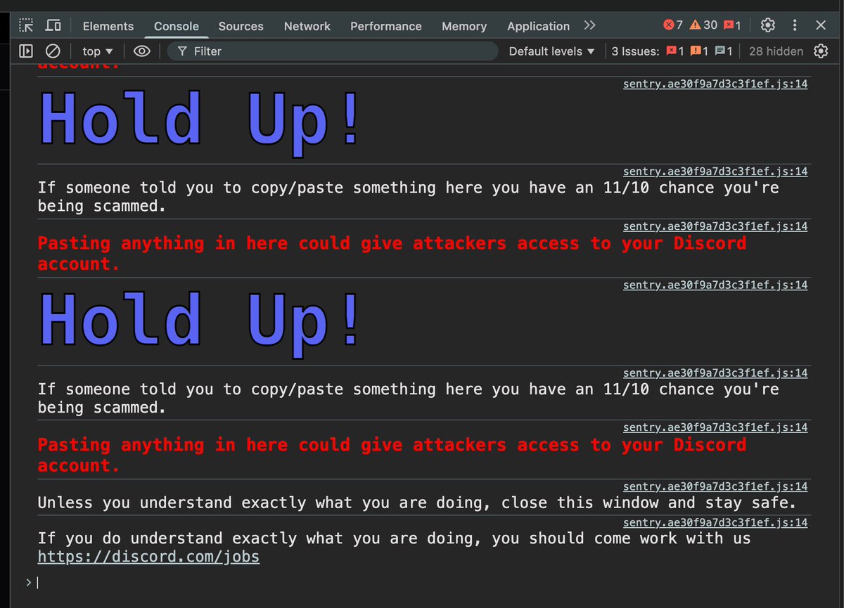Show the console sidebar
This screenshot has height=608, width=844.
[26, 51]
